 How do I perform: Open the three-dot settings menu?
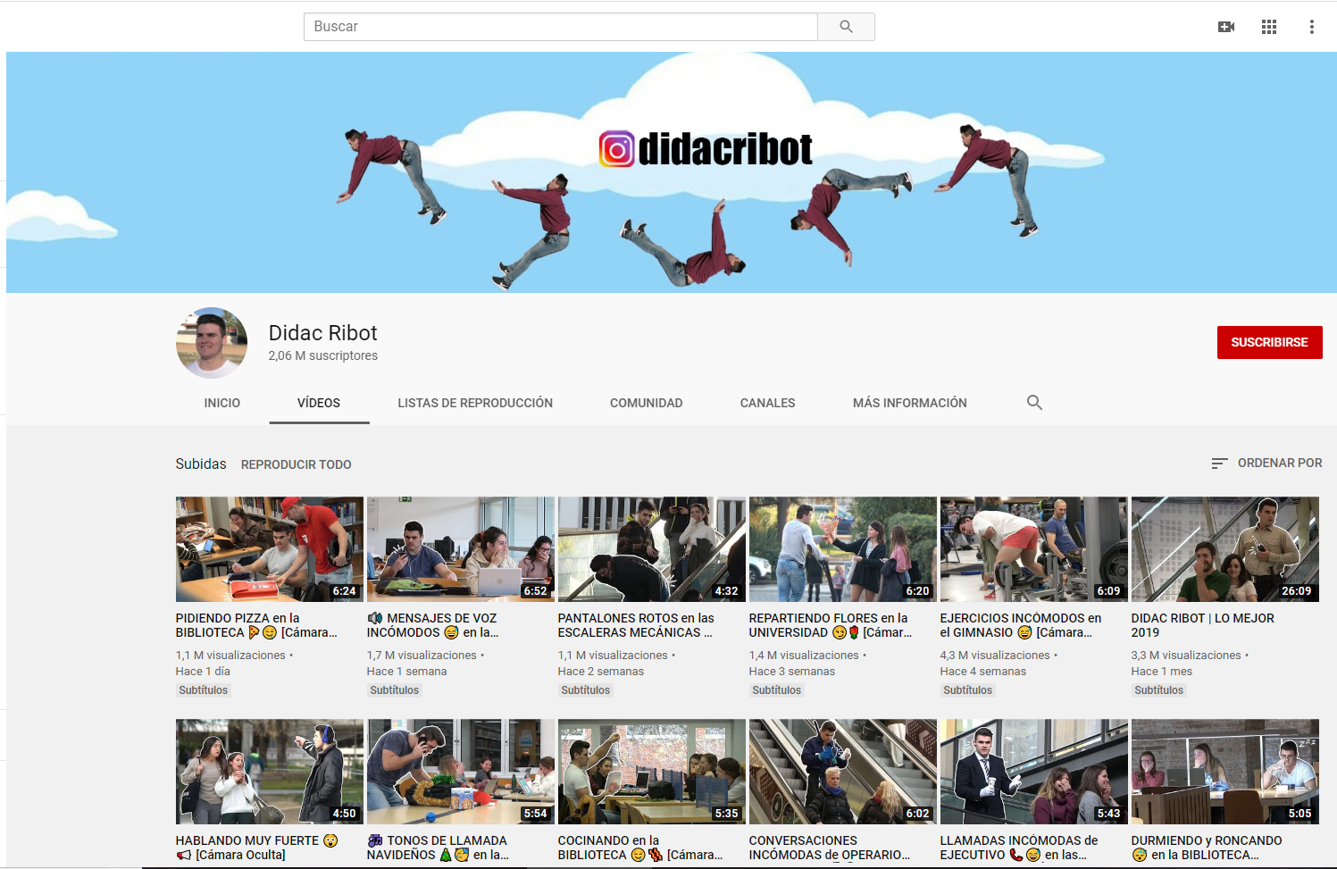point(1311,26)
